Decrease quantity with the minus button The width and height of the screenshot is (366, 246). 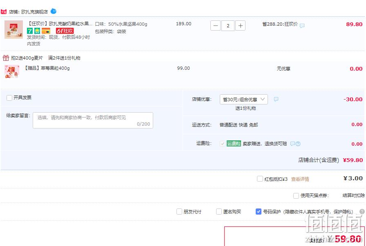(215, 26)
